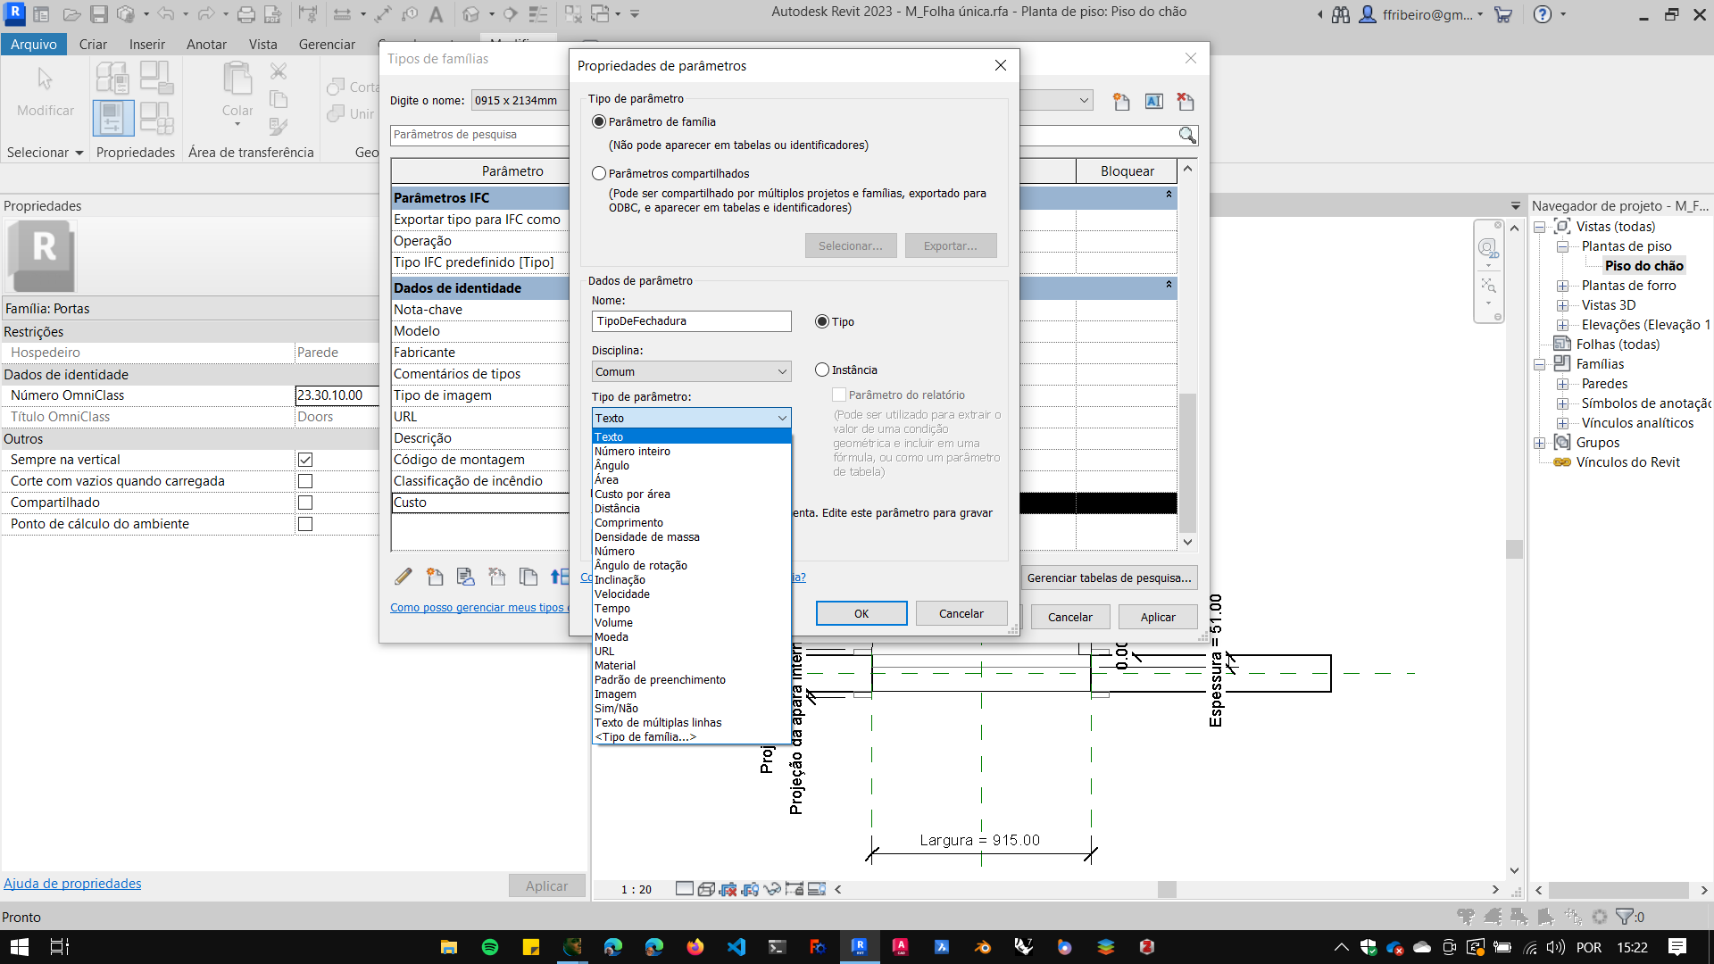Open the Revit app in taskbar
The image size is (1714, 964).
point(859,947)
